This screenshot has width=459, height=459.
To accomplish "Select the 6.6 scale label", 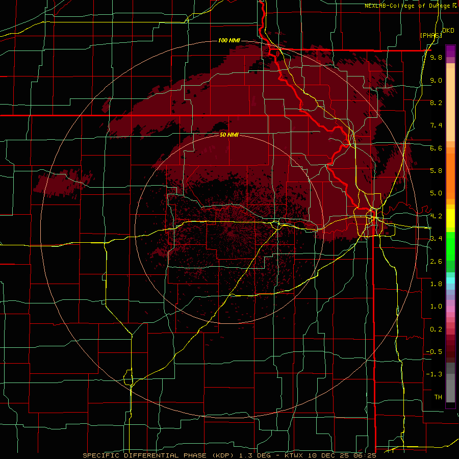I will 436,148.
